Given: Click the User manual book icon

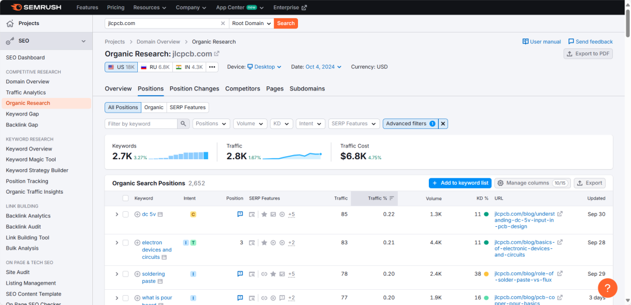Looking at the screenshot, I should [x=525, y=41].
